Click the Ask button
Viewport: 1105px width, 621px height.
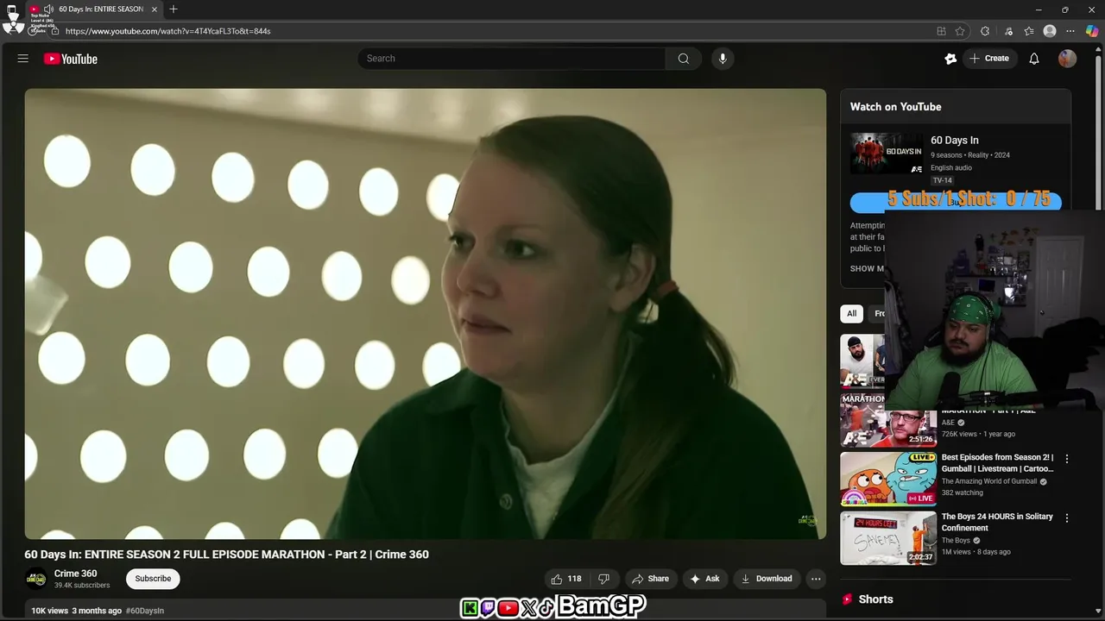704,579
